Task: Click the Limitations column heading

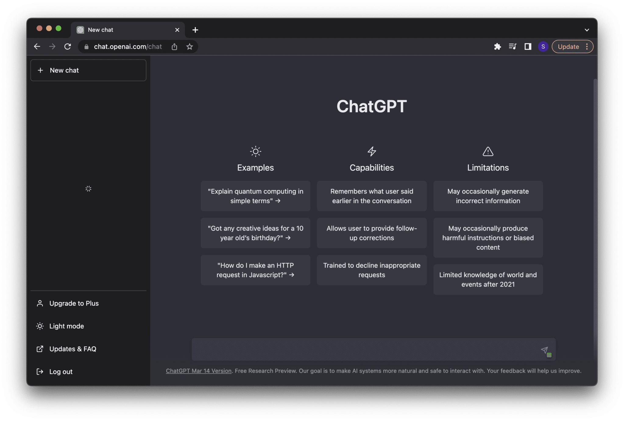Action: 488,168
